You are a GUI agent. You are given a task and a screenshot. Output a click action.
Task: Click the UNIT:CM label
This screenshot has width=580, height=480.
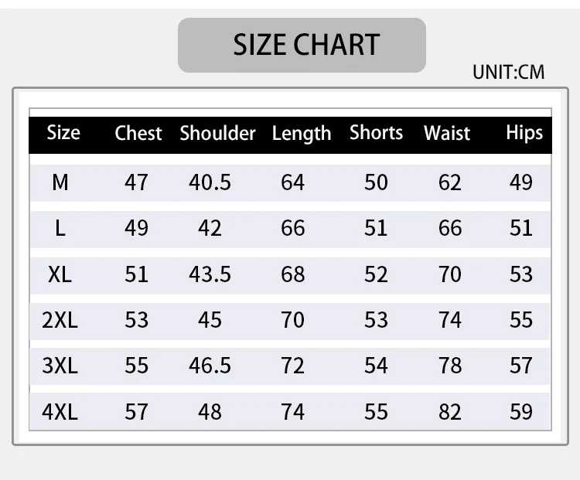[508, 73]
